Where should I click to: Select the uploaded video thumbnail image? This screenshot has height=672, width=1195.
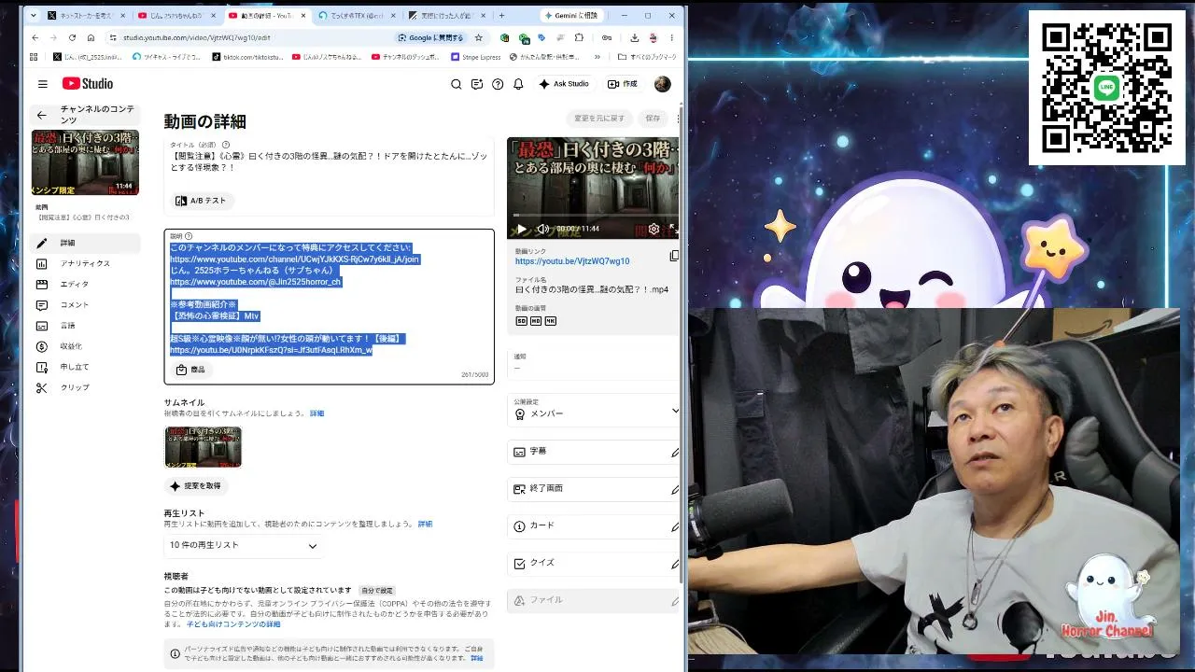pyautogui.click(x=203, y=447)
